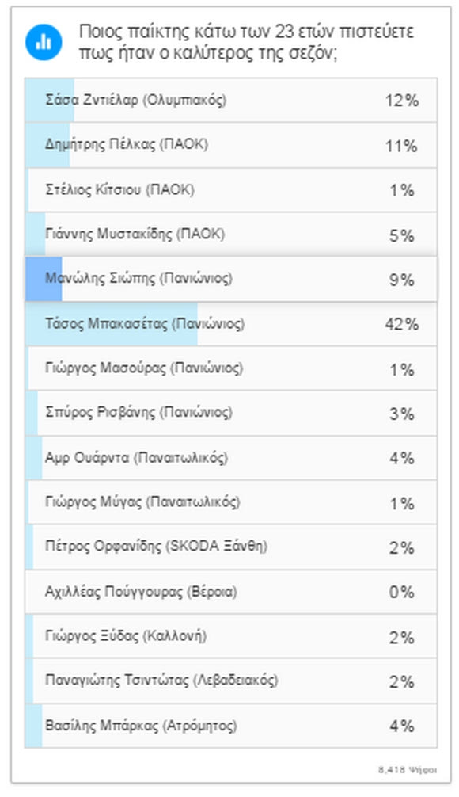
Task: Choose Δημήτρης Πέλκας (ΠΑΟΚ) option
Action: pyautogui.click(x=231, y=145)
